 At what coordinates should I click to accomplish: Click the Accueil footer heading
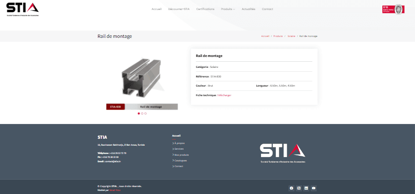click(176, 136)
